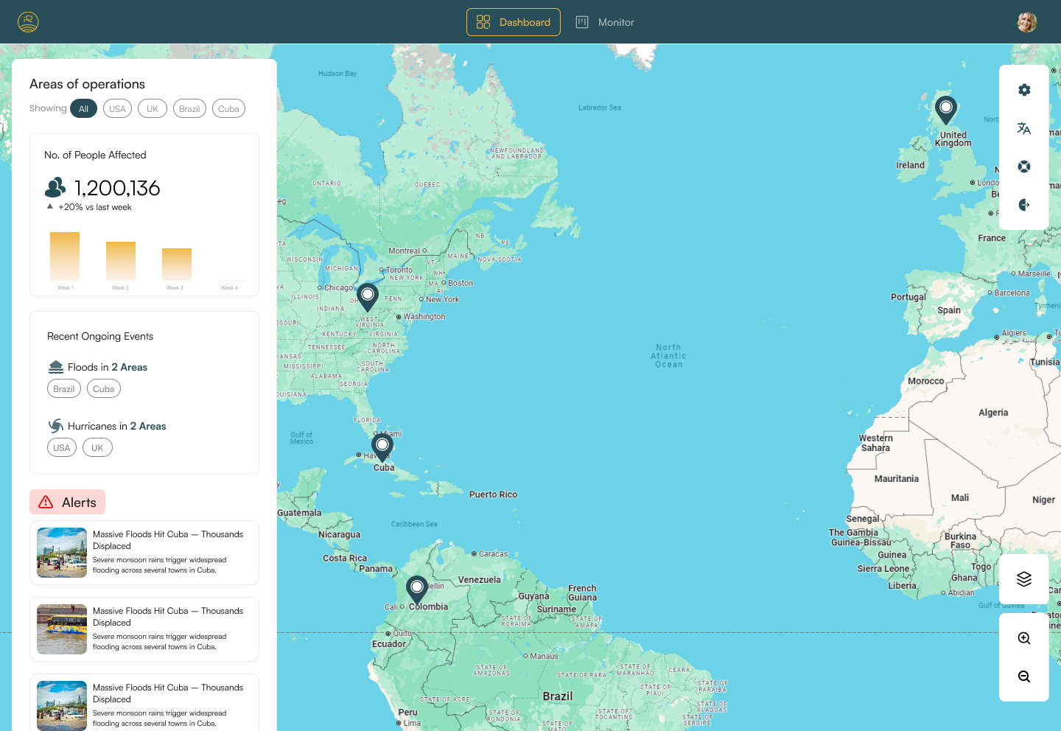The width and height of the screenshot is (1061, 731).
Task: Open the Dashboard tab
Action: [514, 22]
